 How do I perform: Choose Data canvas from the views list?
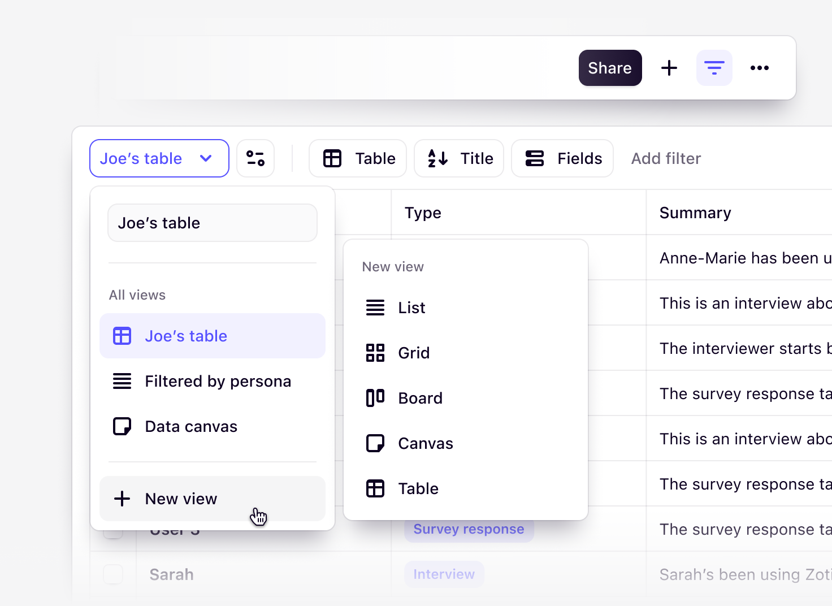pyautogui.click(x=191, y=426)
